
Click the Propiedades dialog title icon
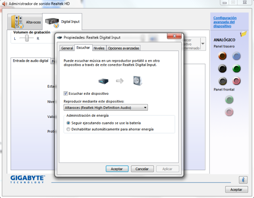tap(60, 37)
